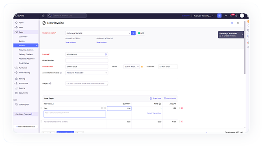Click the Accountant person icon in sidebar
262x146 pixels.
click(17, 83)
